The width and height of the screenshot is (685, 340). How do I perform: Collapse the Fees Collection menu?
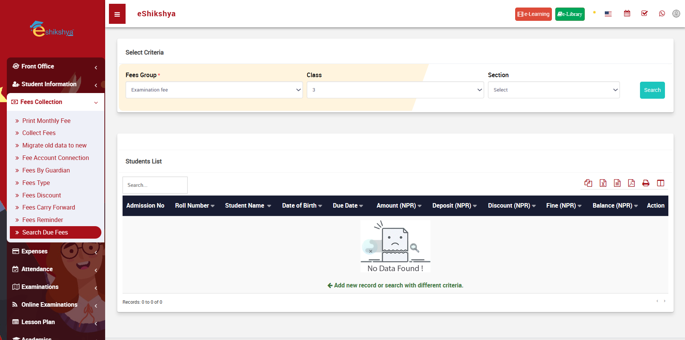pyautogui.click(x=55, y=102)
